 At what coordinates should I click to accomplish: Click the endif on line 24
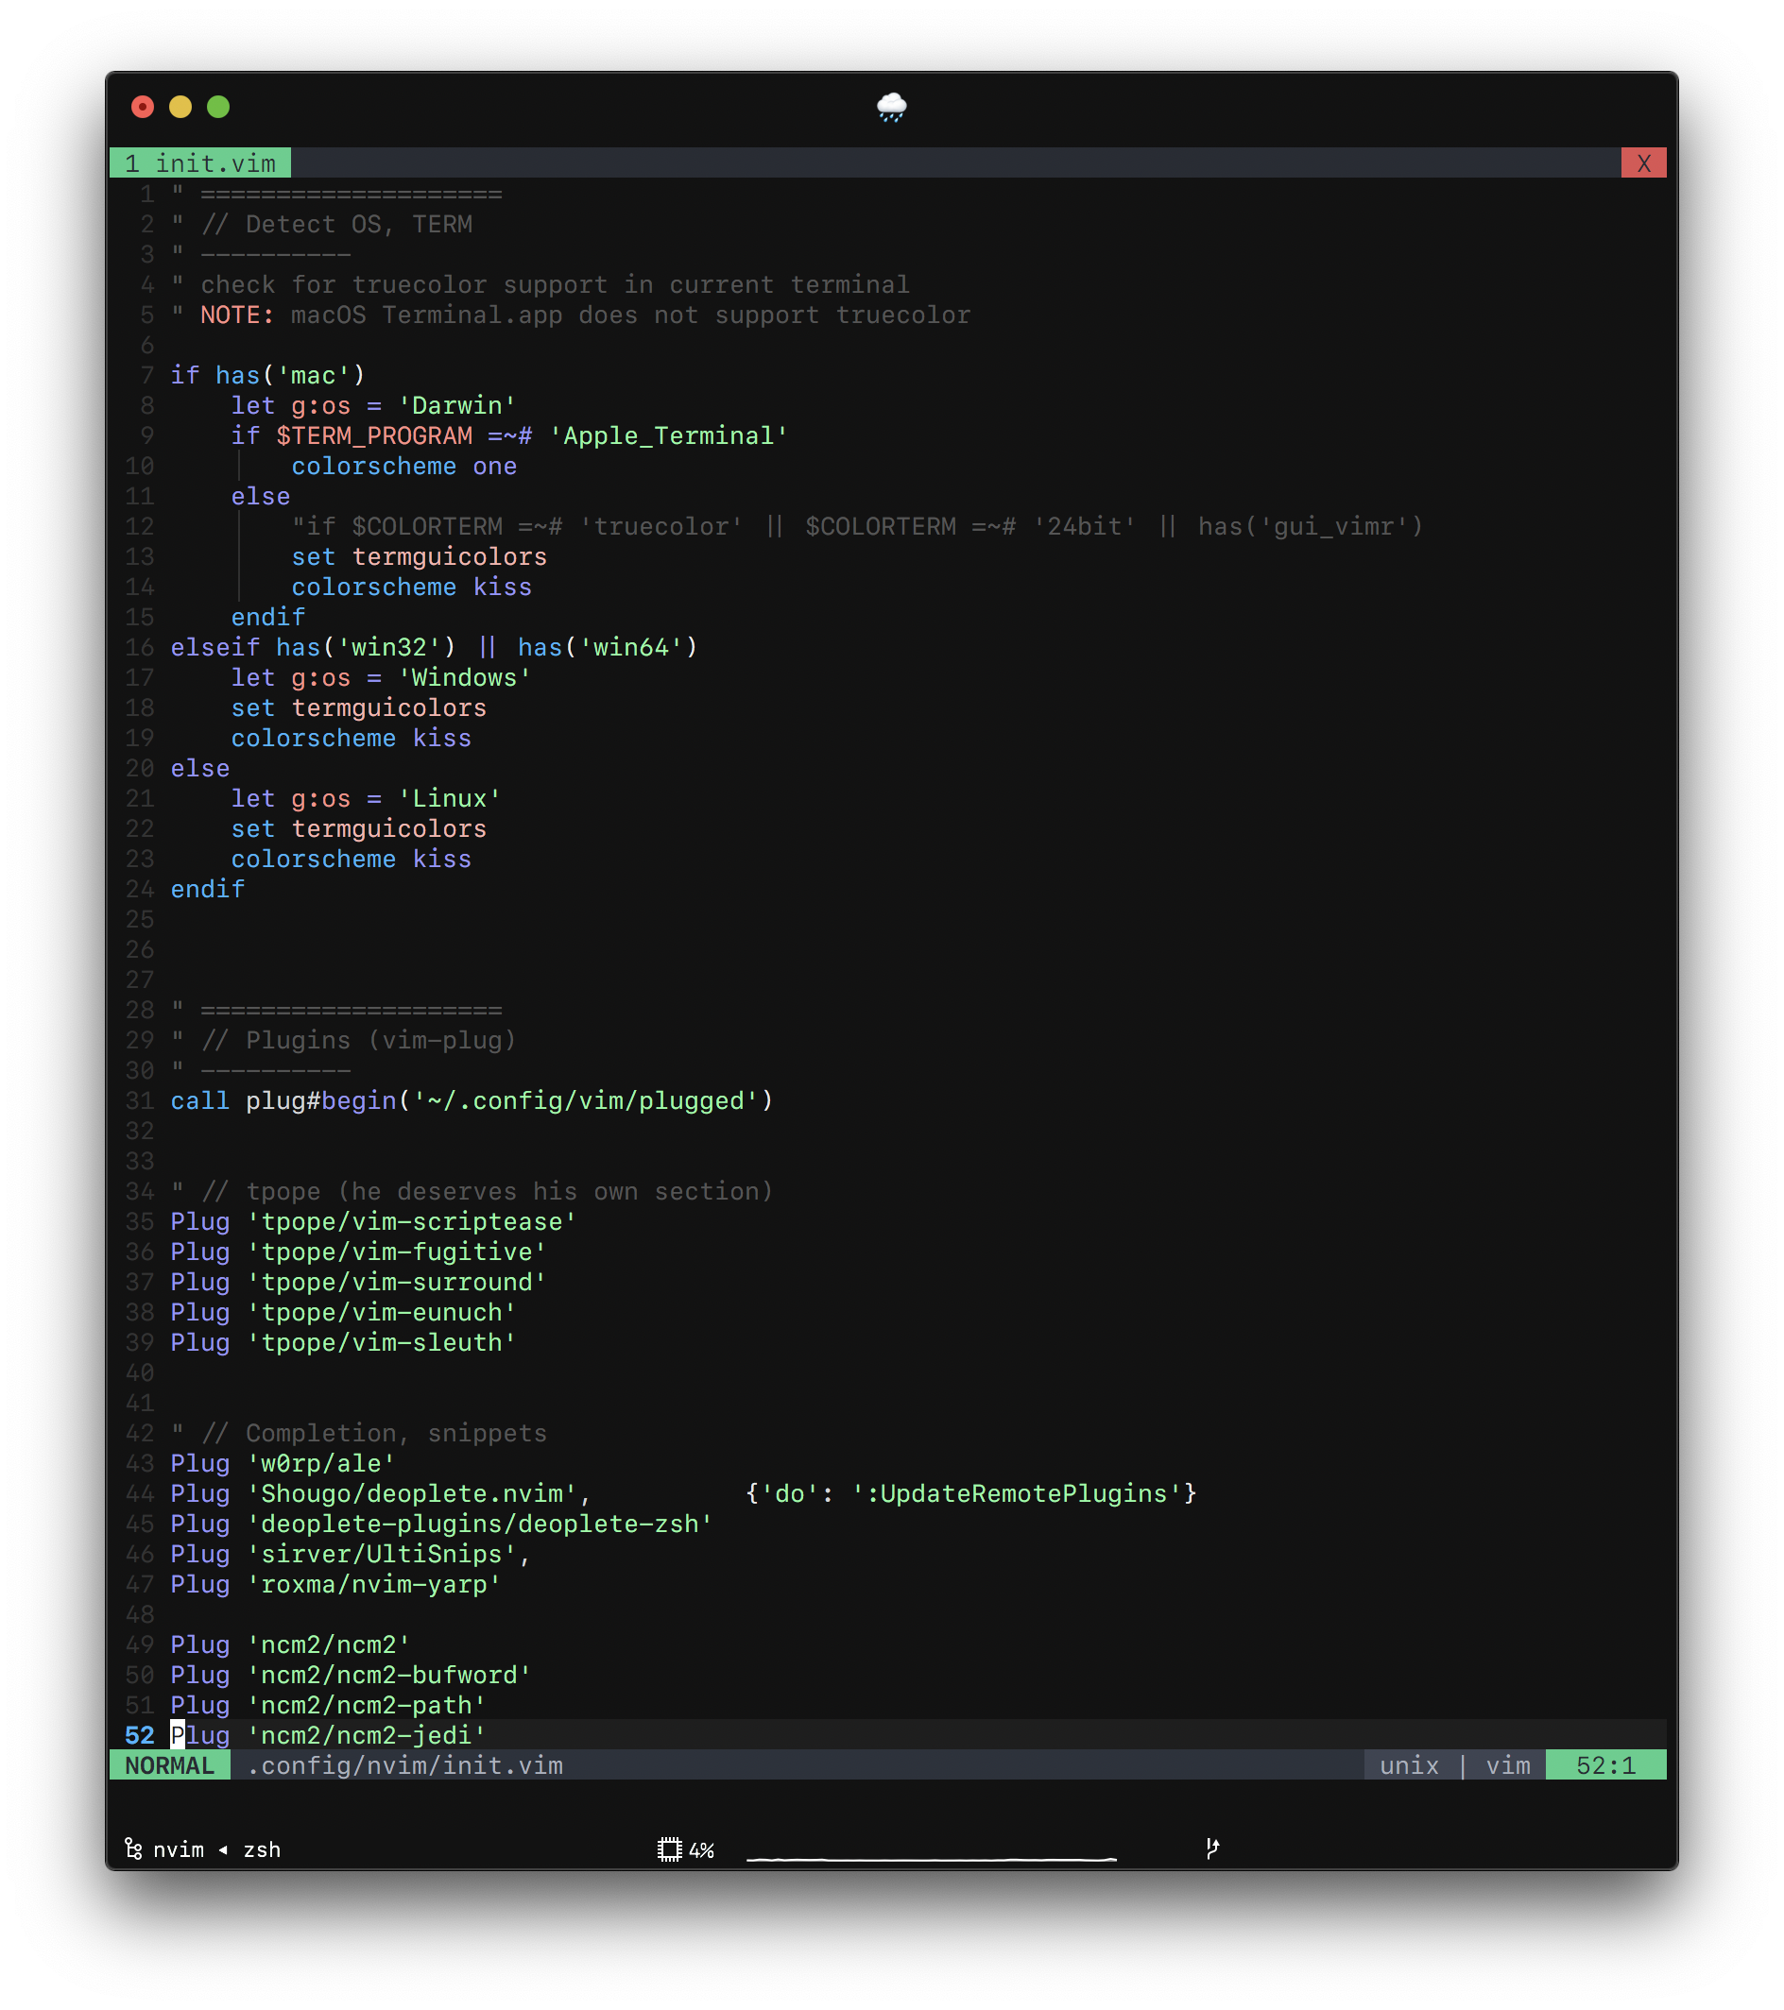coord(208,889)
